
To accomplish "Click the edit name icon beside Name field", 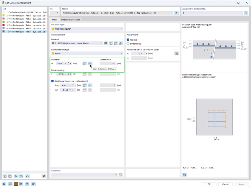I will pos(176,13).
